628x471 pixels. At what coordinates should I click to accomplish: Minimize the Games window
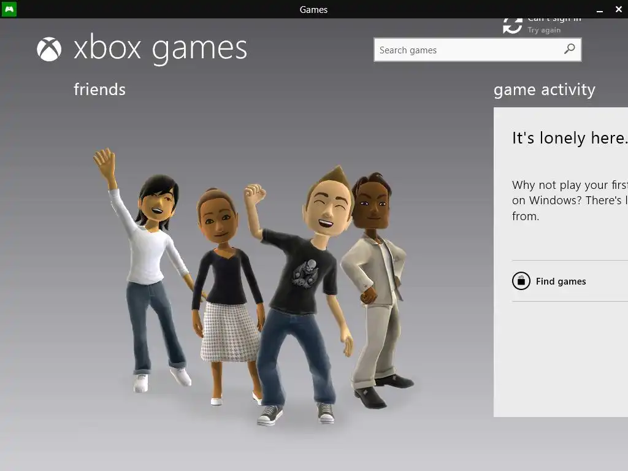tap(600, 10)
